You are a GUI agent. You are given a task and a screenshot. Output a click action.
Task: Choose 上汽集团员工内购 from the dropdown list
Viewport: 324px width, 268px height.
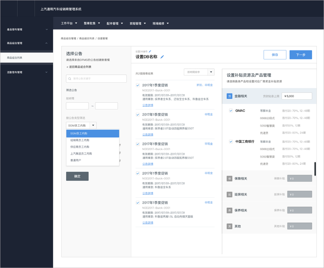coord(93,154)
